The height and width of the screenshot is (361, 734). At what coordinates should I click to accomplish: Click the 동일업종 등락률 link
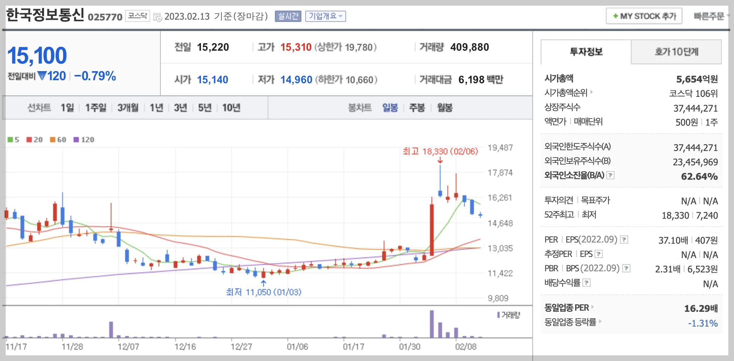coord(570,322)
